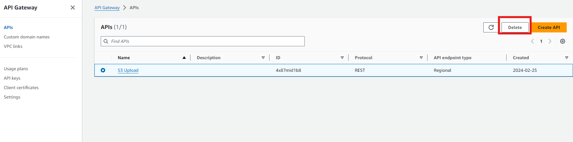
Task: Focus the Find APIs search field
Action: point(205,41)
